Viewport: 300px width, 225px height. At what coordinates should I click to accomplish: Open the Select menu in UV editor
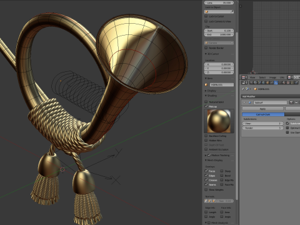pos(262,77)
